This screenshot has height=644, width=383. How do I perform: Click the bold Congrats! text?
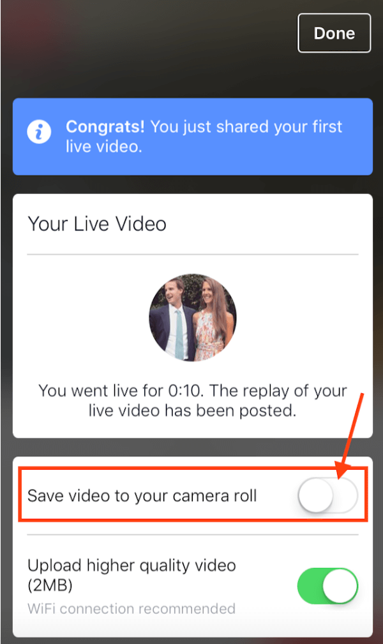click(105, 126)
